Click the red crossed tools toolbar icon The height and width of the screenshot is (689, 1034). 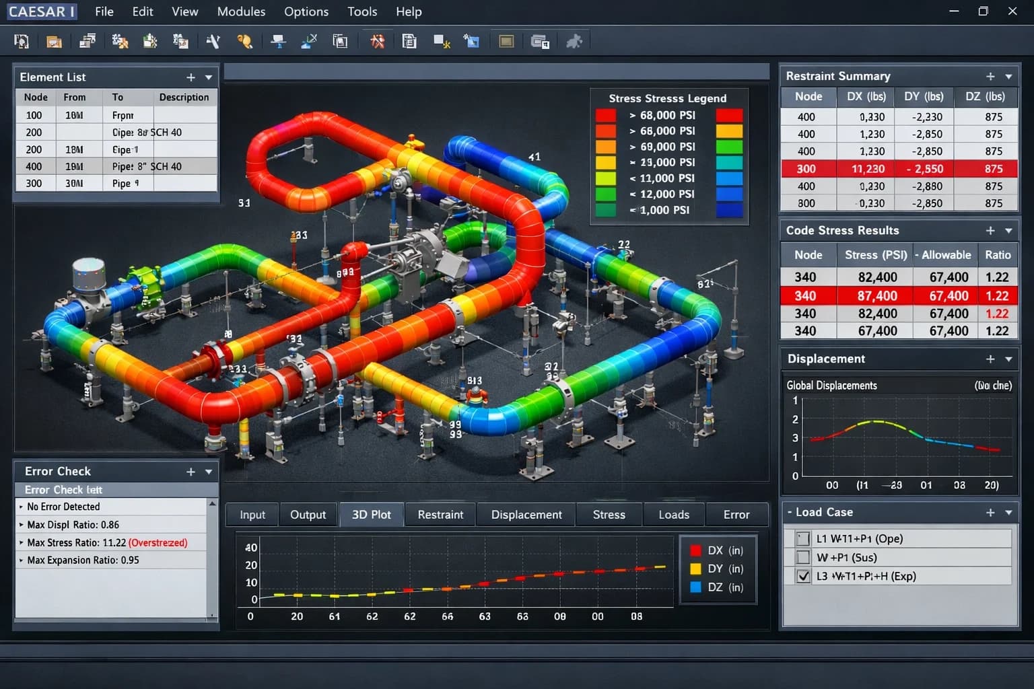coord(378,42)
